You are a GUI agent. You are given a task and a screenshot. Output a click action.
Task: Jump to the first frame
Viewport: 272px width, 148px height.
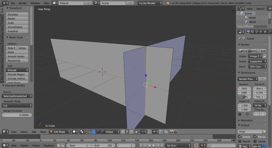pyautogui.click(x=141, y=145)
